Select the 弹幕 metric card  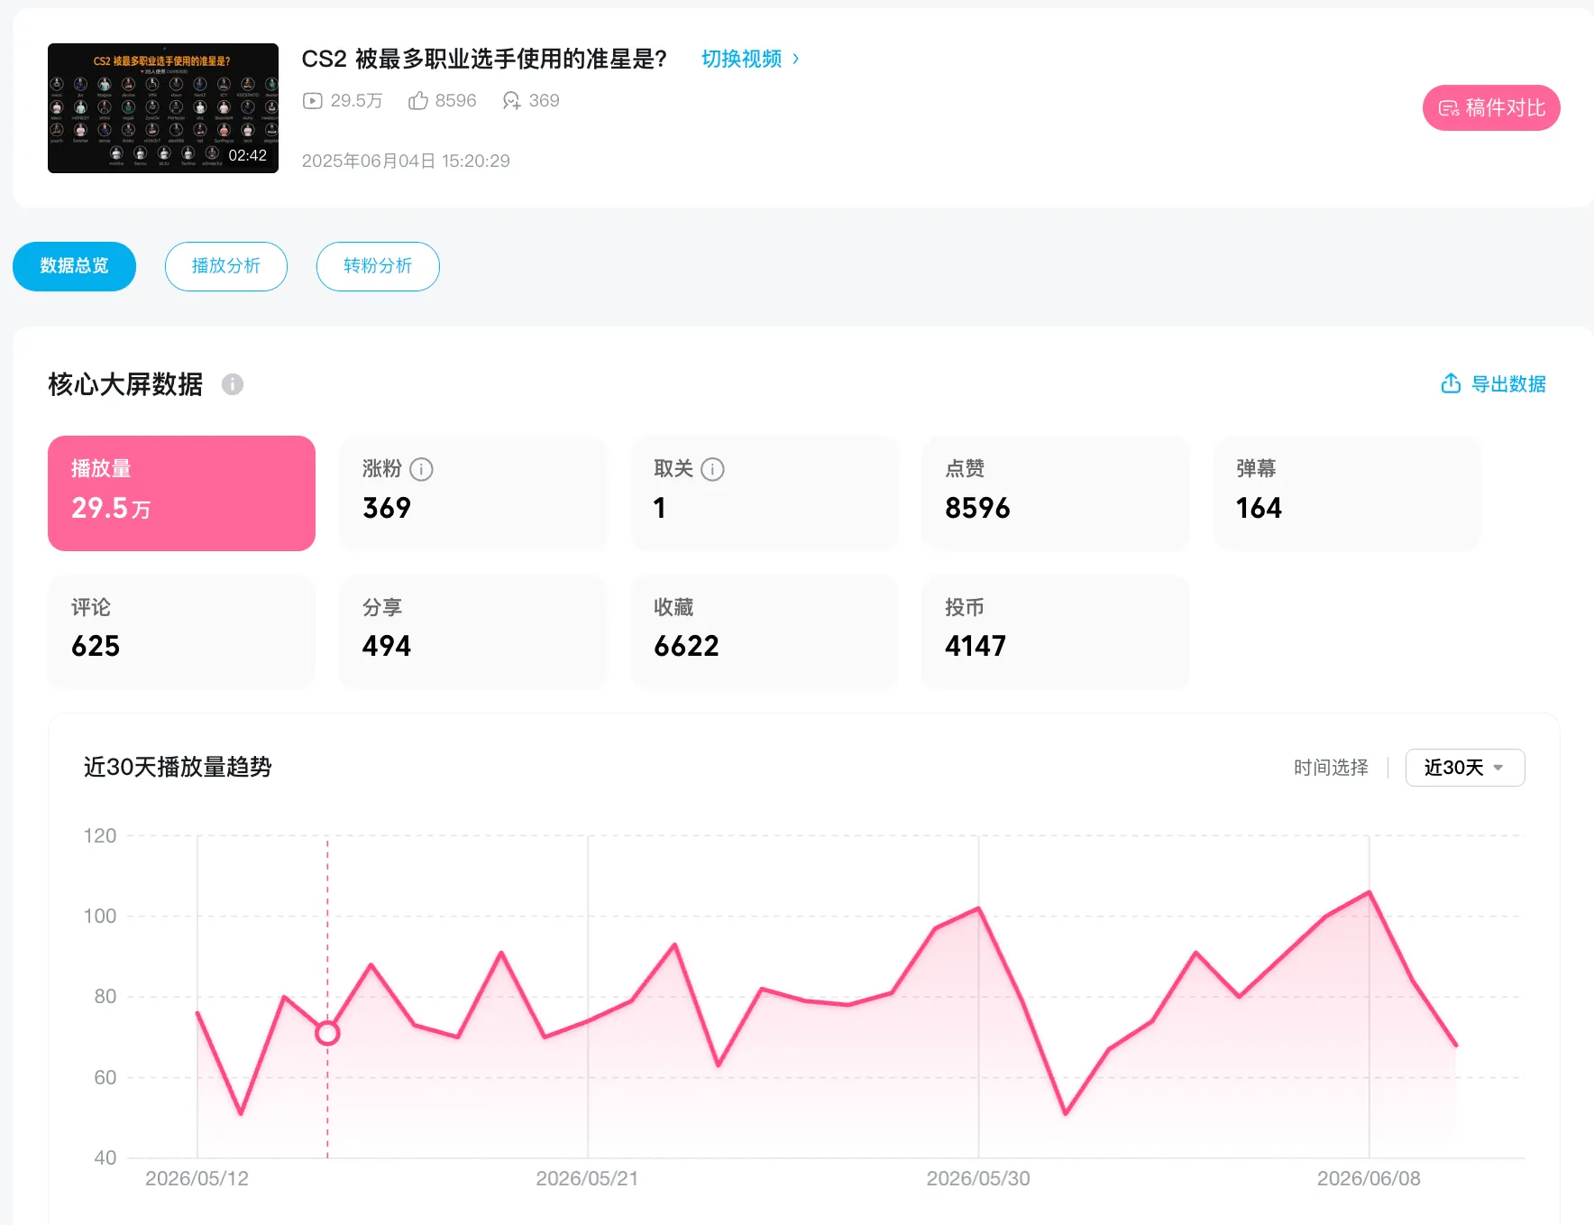point(1347,493)
